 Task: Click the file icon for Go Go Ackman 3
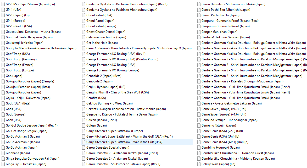pyautogui.click(x=3, y=136)
